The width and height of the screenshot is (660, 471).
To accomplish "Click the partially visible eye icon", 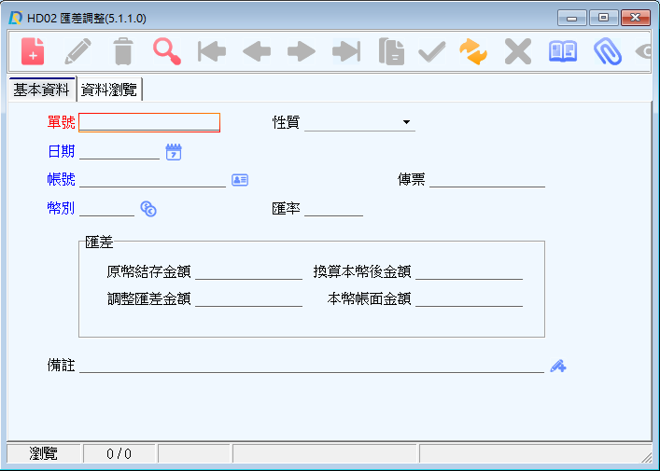I will (644, 51).
